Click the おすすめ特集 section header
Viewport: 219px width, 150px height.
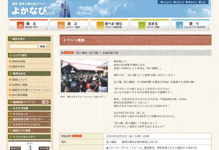[29, 108]
